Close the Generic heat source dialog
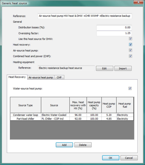This screenshot has width=145, height=165. 138,2
